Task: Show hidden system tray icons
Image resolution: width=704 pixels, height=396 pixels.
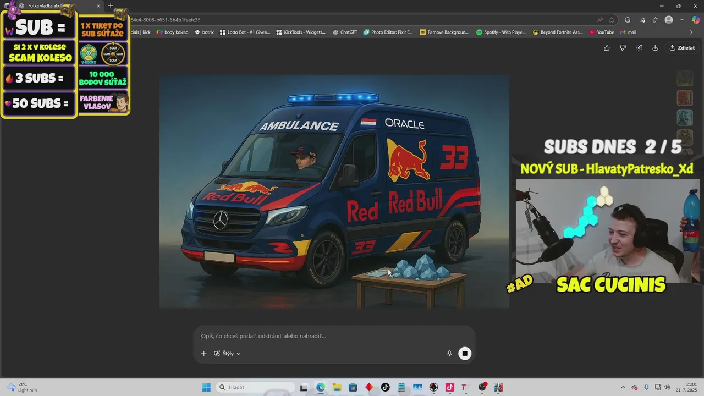Action: (623, 387)
